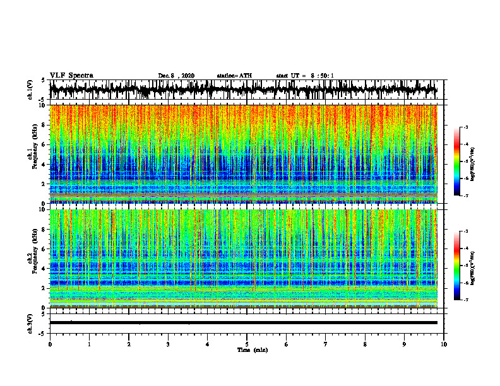Click time axis tick label "2"
Viewport: 500px width, 386px height.
point(129,344)
